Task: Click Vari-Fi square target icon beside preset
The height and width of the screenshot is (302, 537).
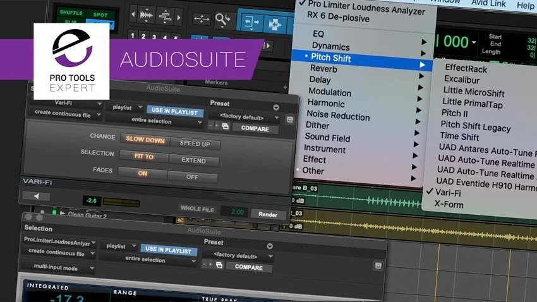Action: [x=290, y=120]
